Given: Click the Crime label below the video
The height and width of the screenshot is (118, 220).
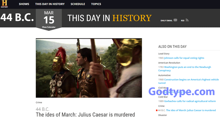Looking at the screenshot, I should click(39, 102).
